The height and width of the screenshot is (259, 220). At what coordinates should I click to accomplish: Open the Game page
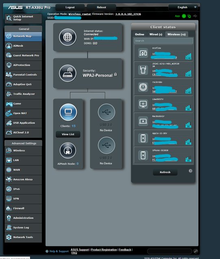click(x=23, y=104)
